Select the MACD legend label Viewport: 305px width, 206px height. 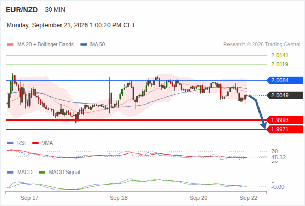[25, 173]
